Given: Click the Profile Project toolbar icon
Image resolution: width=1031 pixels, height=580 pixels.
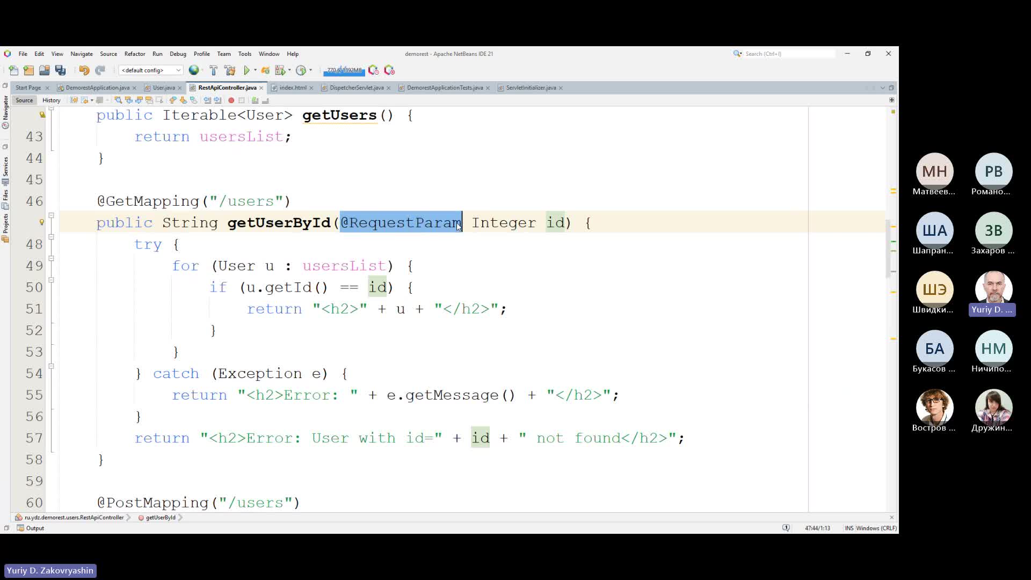Looking at the screenshot, I should click(301, 70).
